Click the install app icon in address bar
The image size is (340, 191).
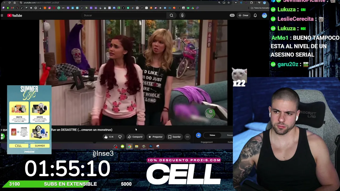tap(224, 3)
